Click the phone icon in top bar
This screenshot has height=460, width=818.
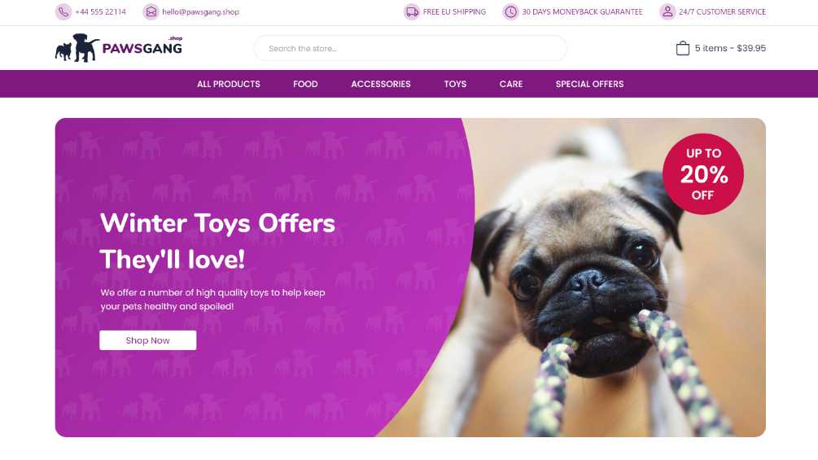tap(63, 11)
